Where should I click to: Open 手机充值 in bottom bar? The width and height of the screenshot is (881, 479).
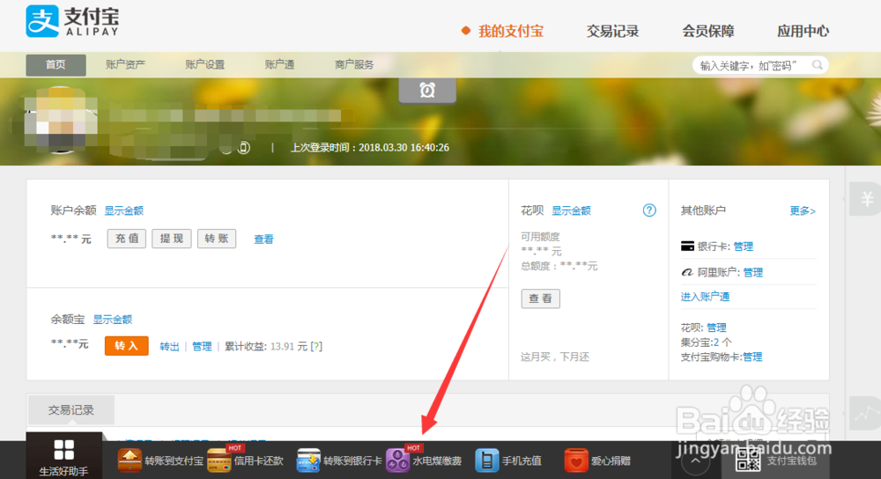coord(508,461)
